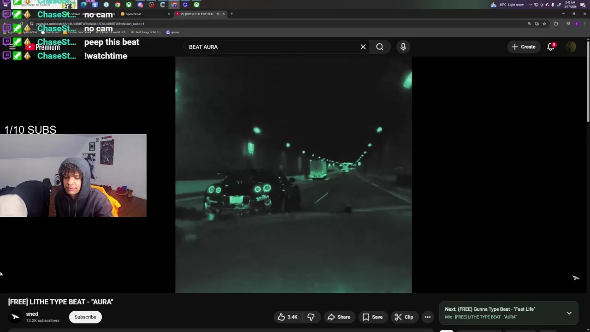
Task: Mute the YouTube tab via speaker icon
Action: pyautogui.click(x=218, y=14)
